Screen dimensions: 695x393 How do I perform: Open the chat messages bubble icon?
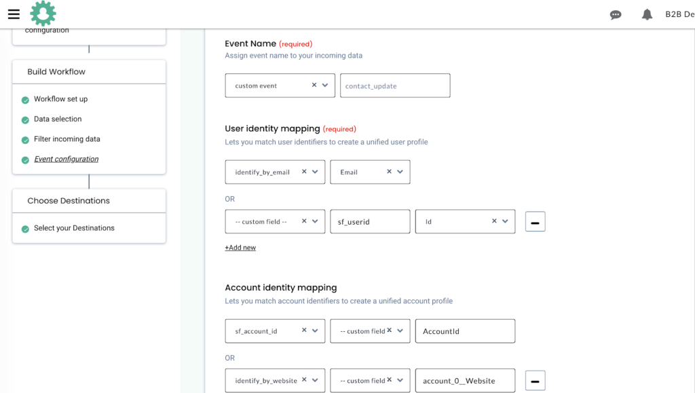(615, 14)
